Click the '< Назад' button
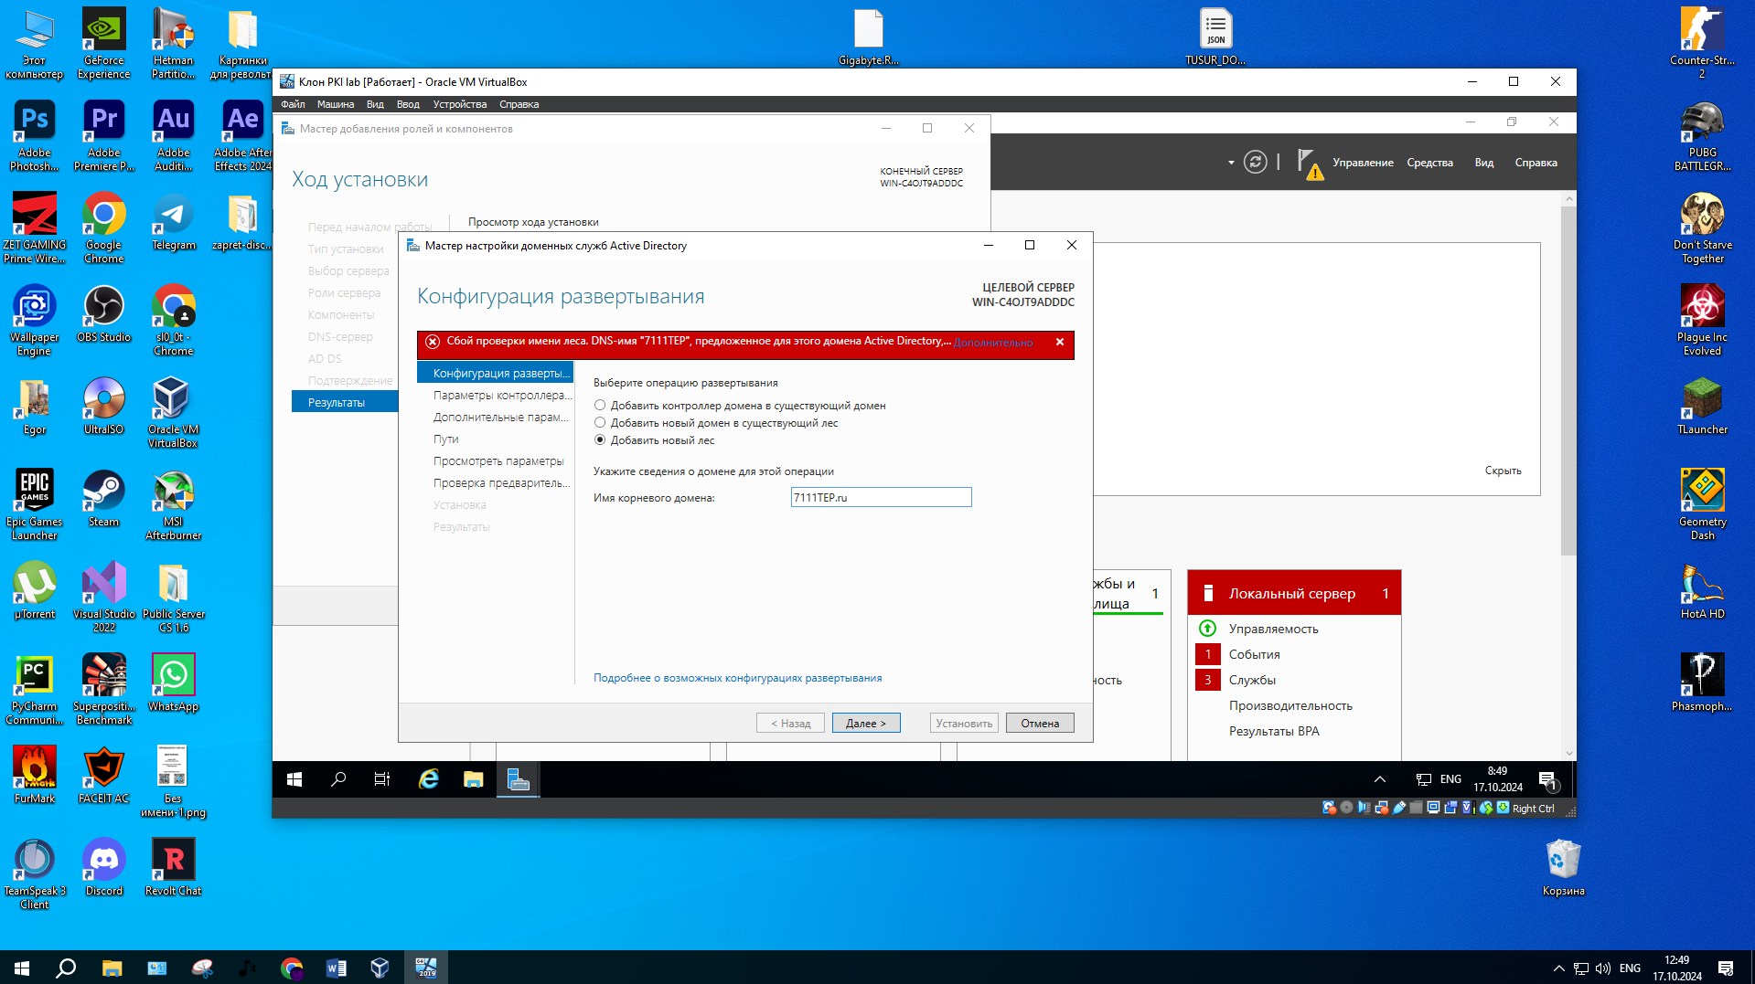The height and width of the screenshot is (984, 1755). (790, 724)
